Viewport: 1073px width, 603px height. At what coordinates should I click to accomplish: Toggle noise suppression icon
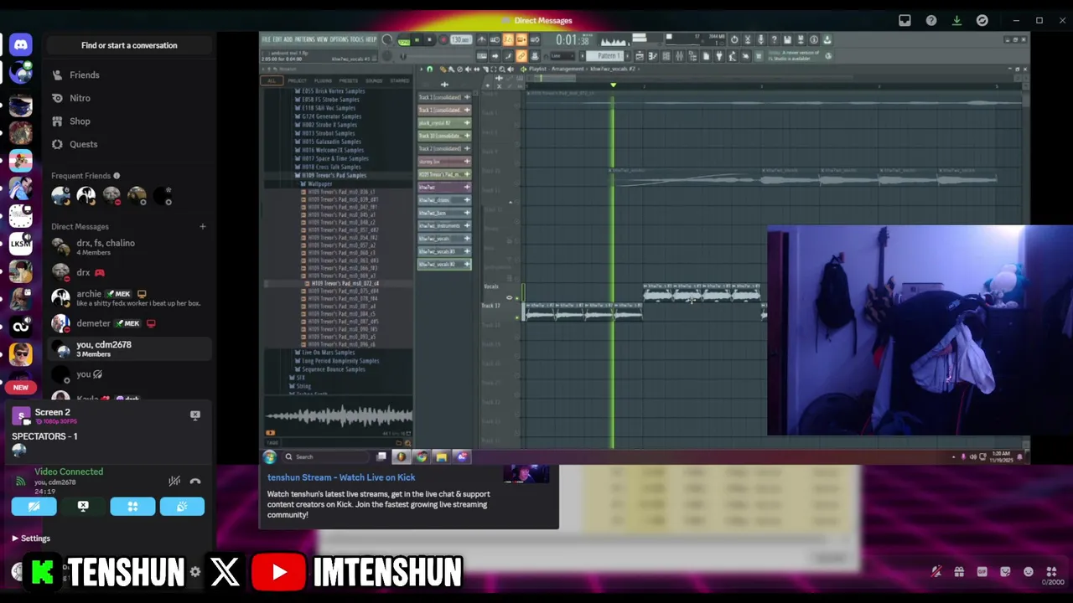click(174, 482)
